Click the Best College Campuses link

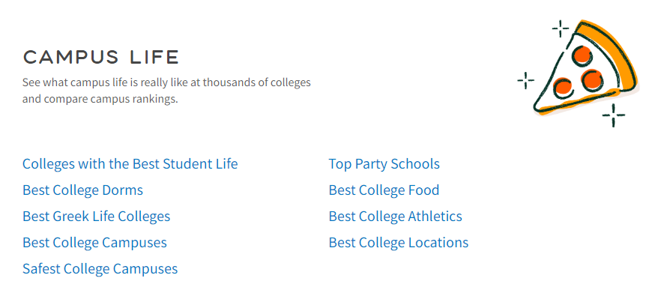tap(95, 243)
